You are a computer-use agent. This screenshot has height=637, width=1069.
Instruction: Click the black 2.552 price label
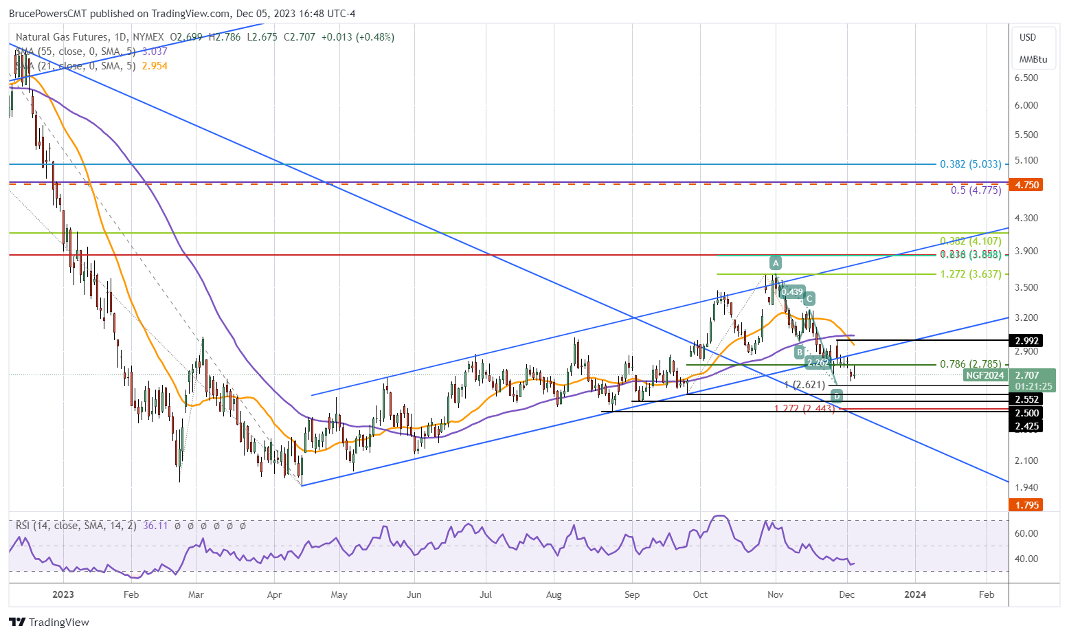click(x=1027, y=399)
